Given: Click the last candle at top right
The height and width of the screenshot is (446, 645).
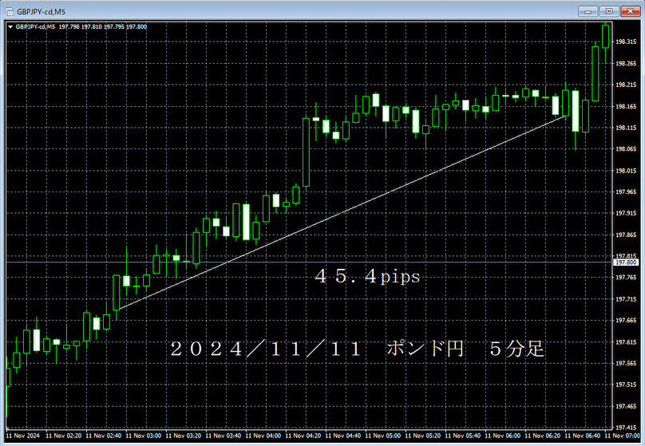Looking at the screenshot, I should click(x=606, y=36).
